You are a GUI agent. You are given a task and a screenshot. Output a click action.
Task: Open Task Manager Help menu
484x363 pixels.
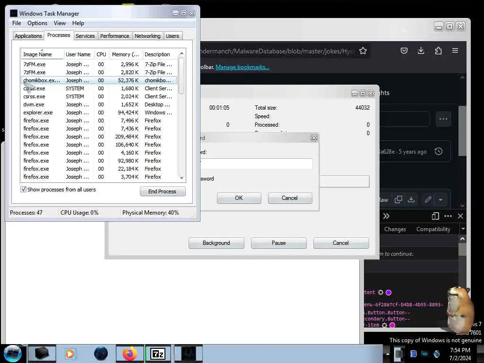[78, 23]
